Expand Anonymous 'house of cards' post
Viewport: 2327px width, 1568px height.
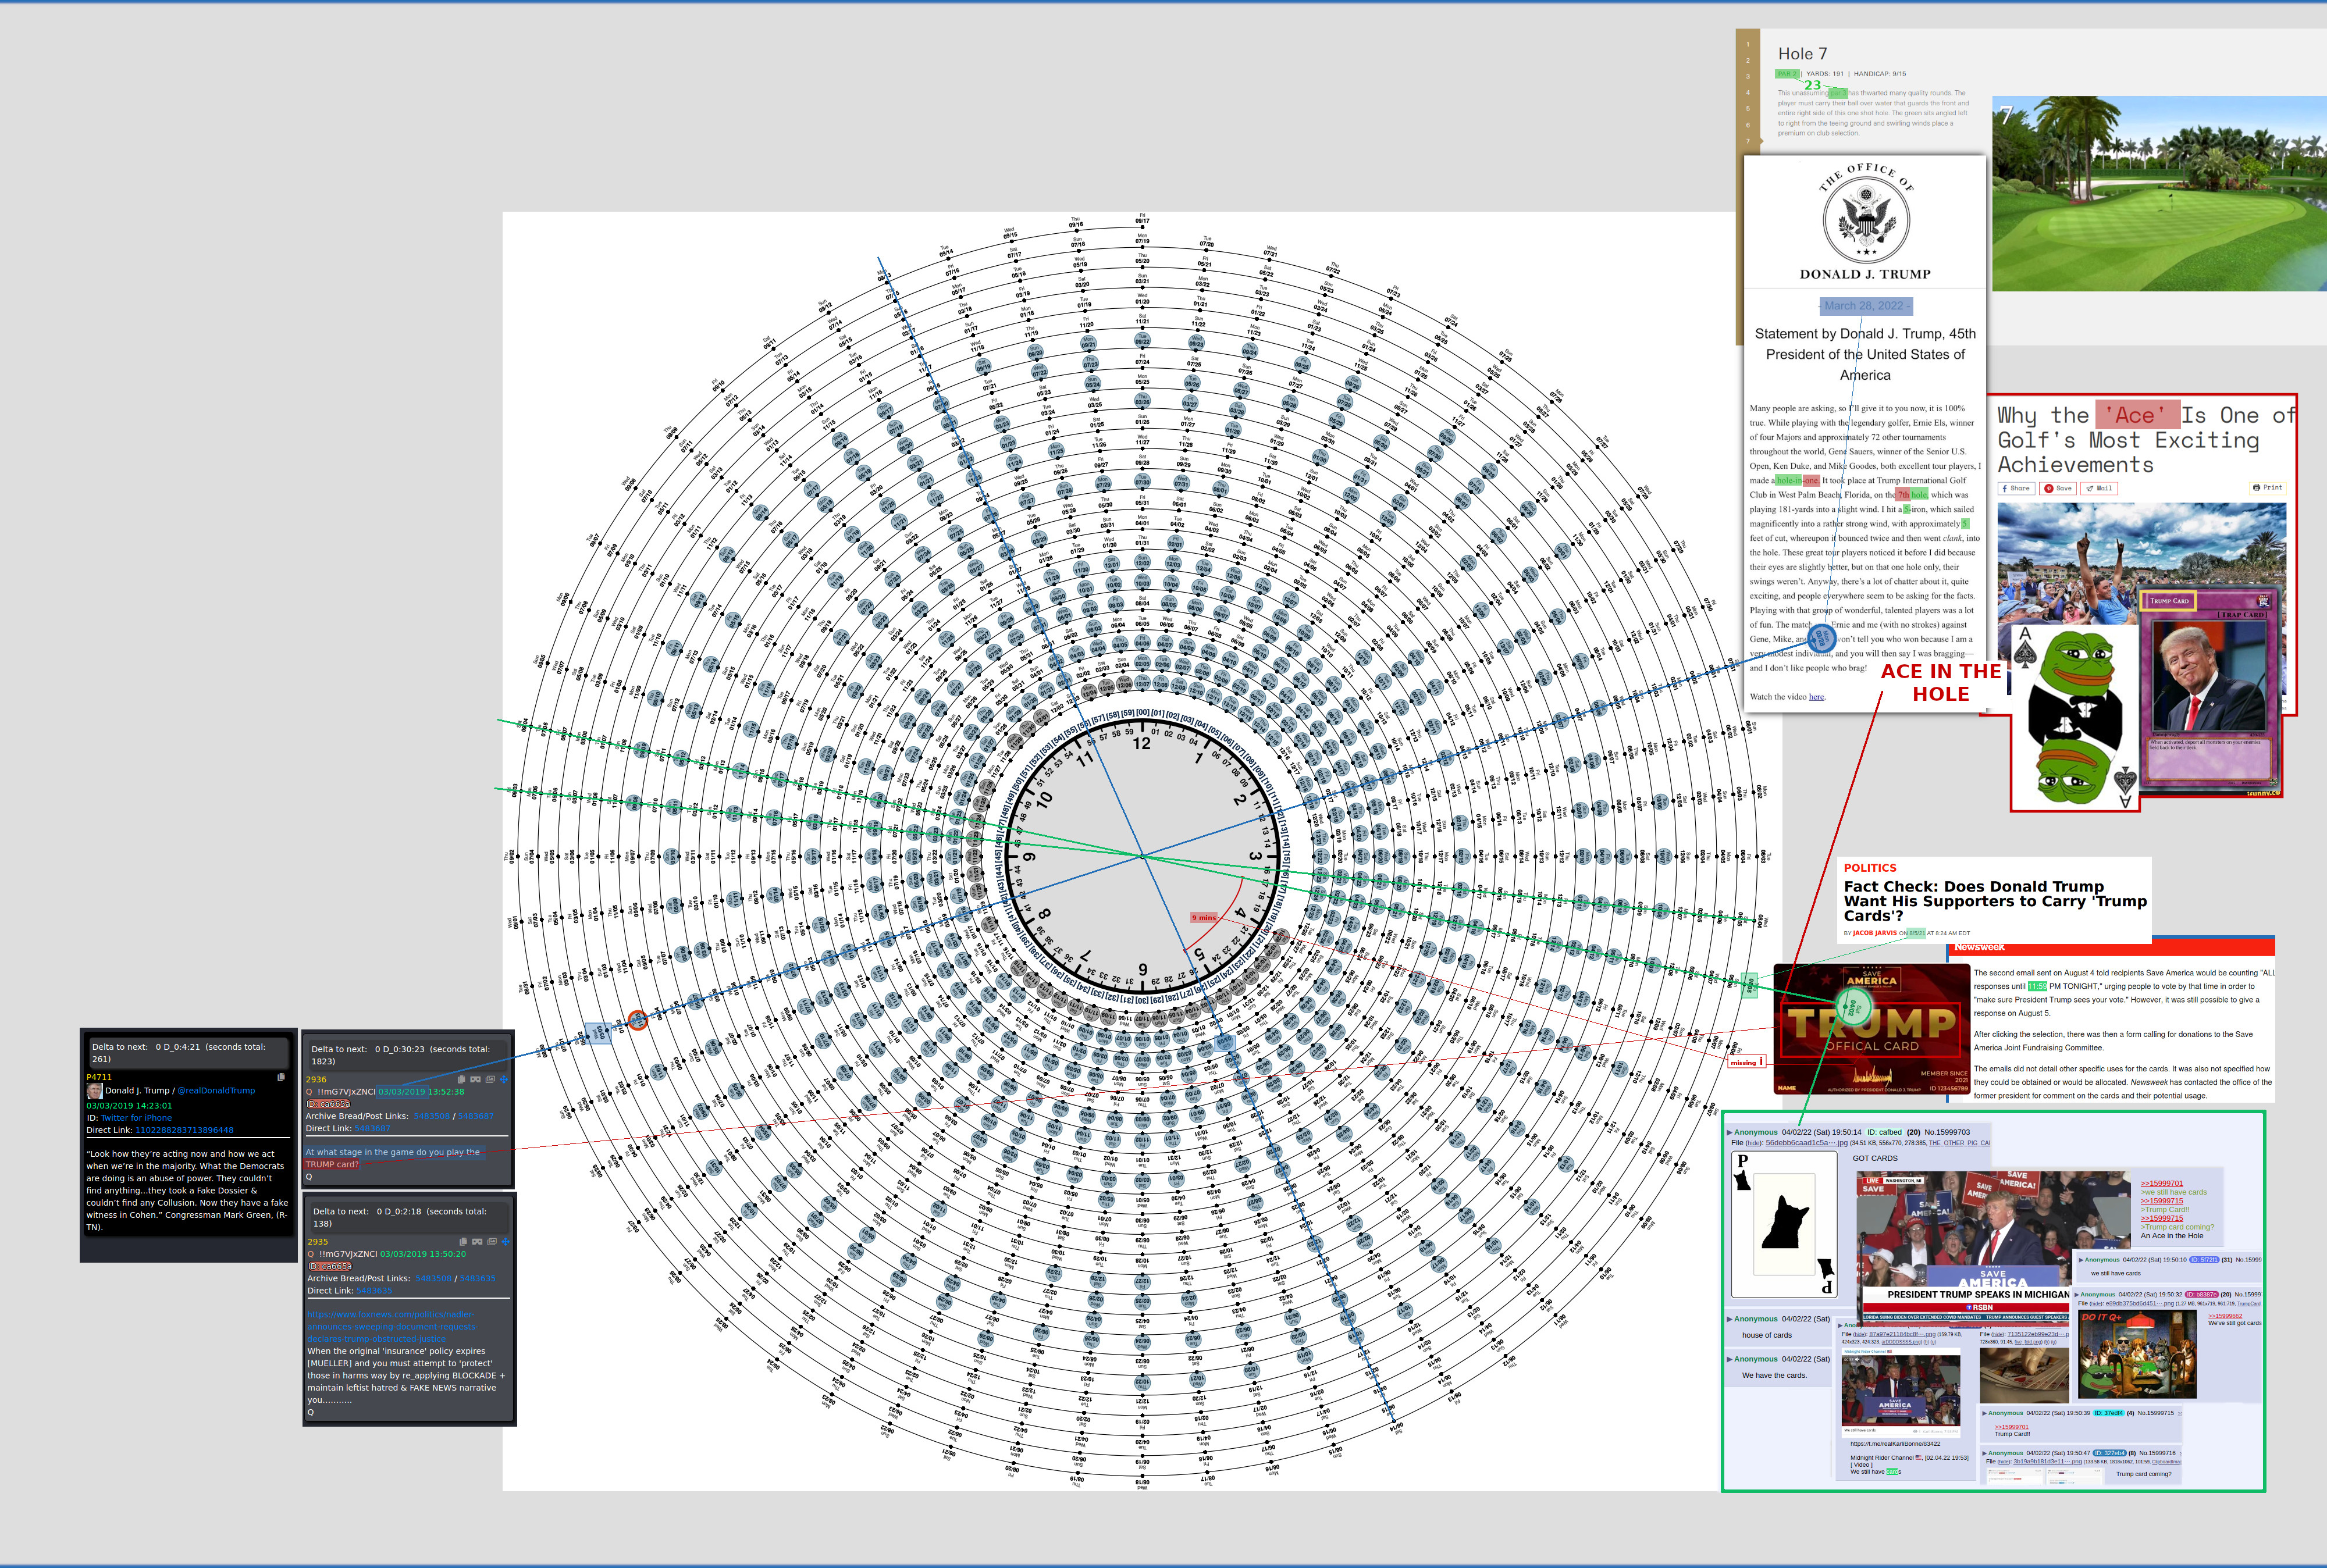tap(1731, 1319)
